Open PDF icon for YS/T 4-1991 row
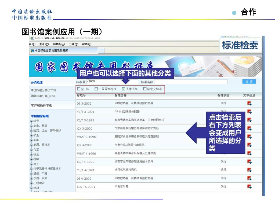The image size is (275, 206). pos(249,170)
